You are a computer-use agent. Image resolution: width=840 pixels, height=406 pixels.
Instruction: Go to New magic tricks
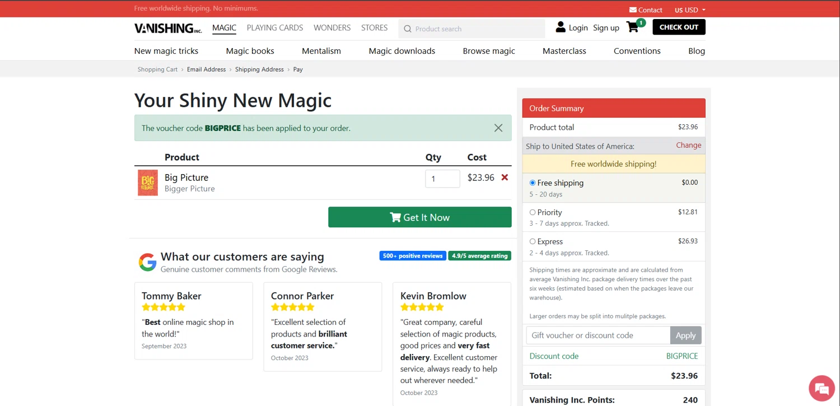tap(166, 50)
